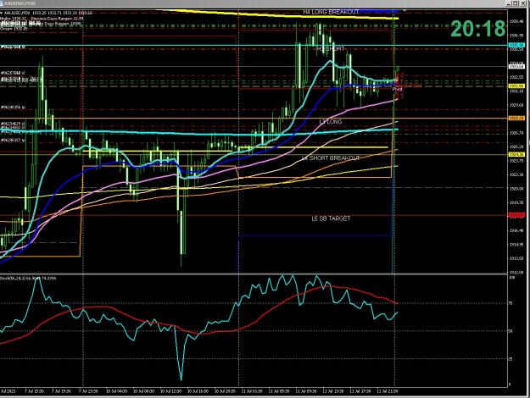
Task: Select order line label #96257948 sl
Action: tap(13, 73)
